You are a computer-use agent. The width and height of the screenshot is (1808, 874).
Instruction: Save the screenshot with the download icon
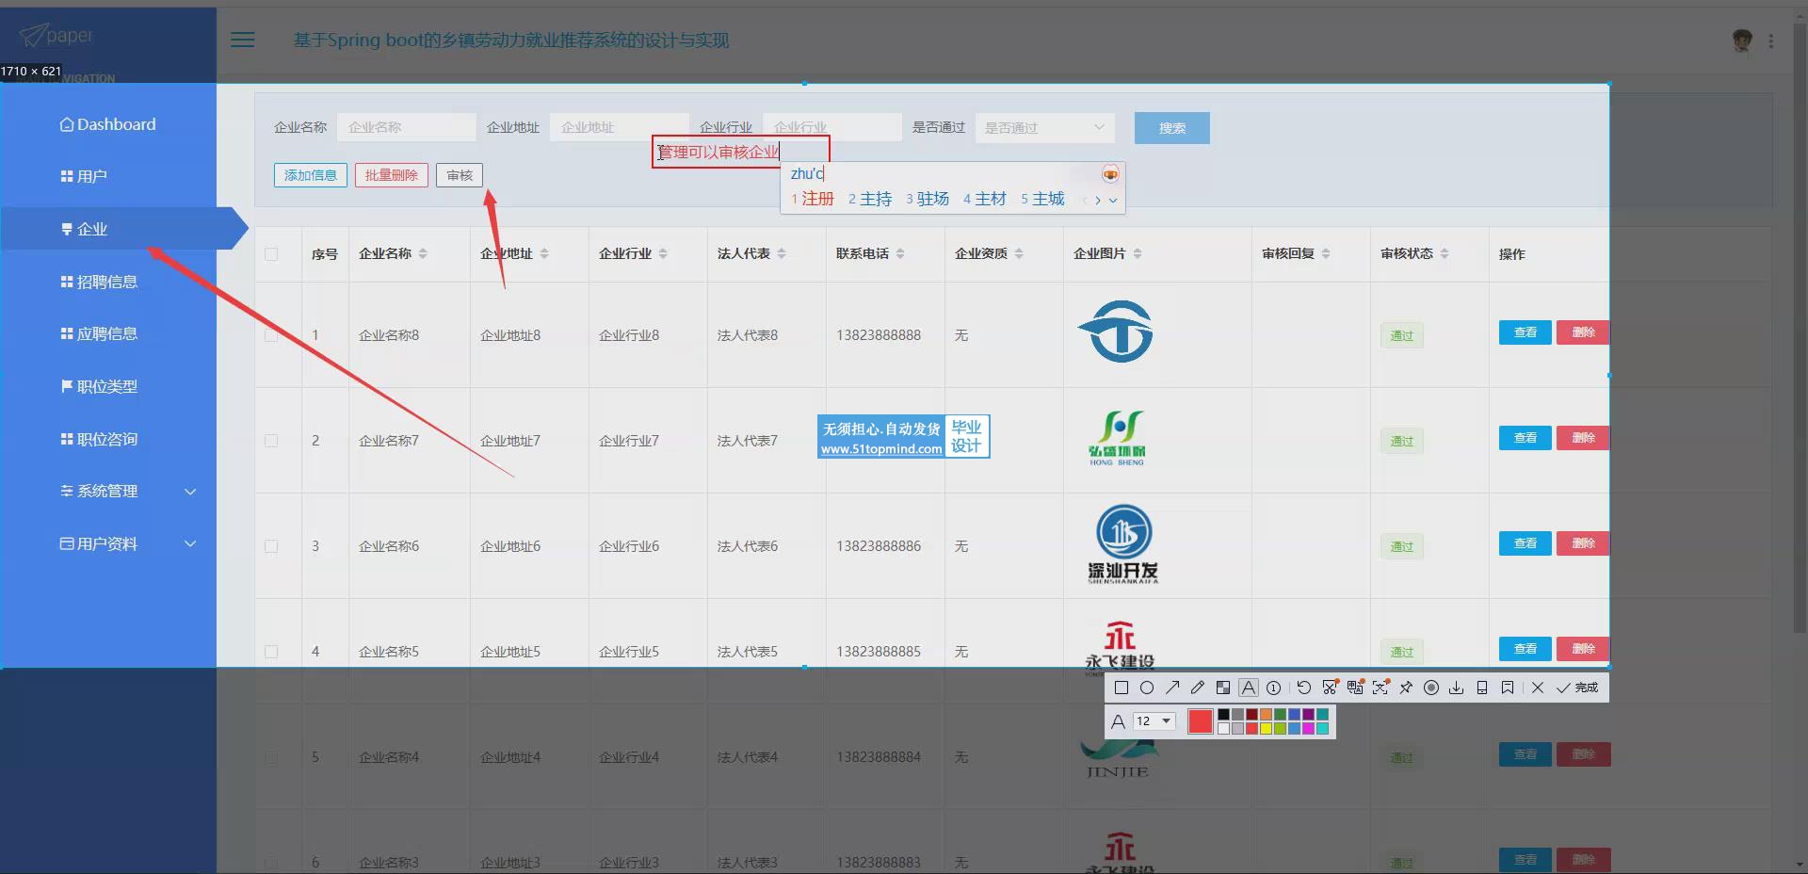click(1457, 688)
